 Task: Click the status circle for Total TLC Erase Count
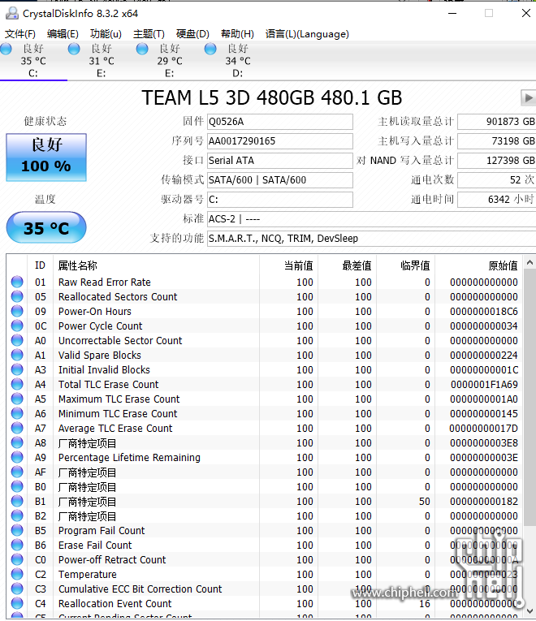pyautogui.click(x=17, y=384)
